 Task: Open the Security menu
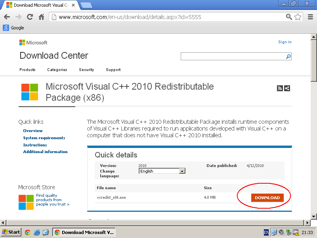pos(86,70)
